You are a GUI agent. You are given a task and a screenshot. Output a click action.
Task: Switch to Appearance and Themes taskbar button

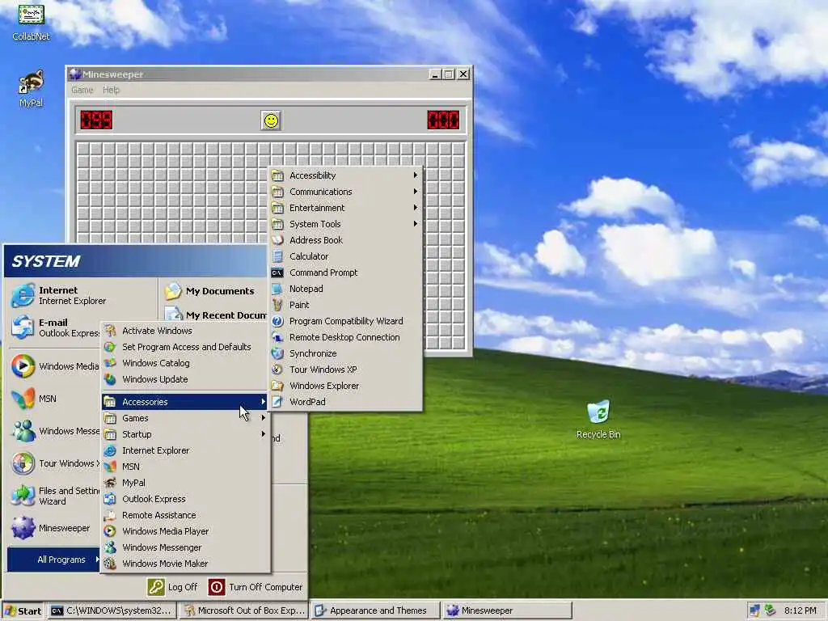[x=375, y=611]
